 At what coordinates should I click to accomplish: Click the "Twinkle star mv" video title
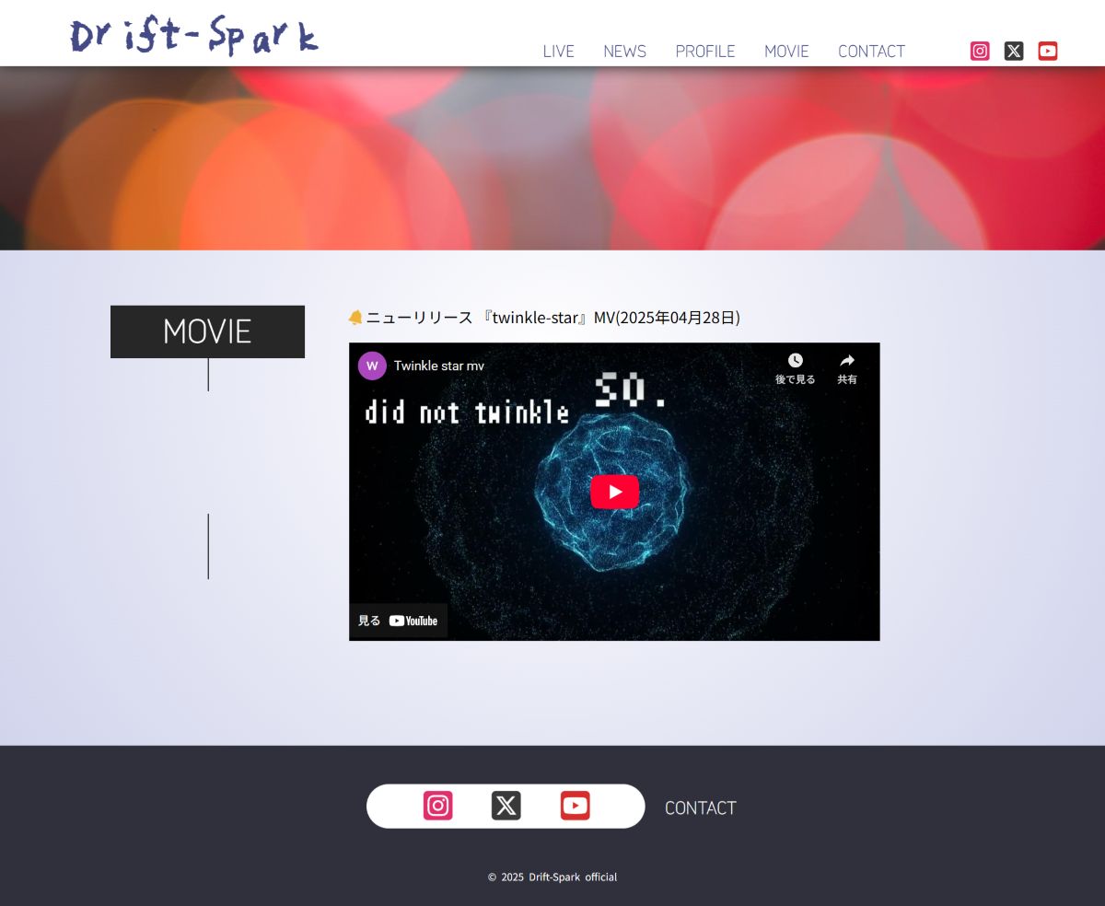(439, 366)
